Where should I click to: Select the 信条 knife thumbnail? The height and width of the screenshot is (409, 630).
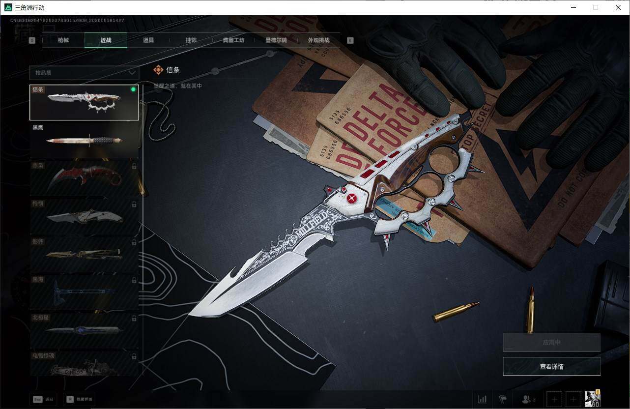84,102
